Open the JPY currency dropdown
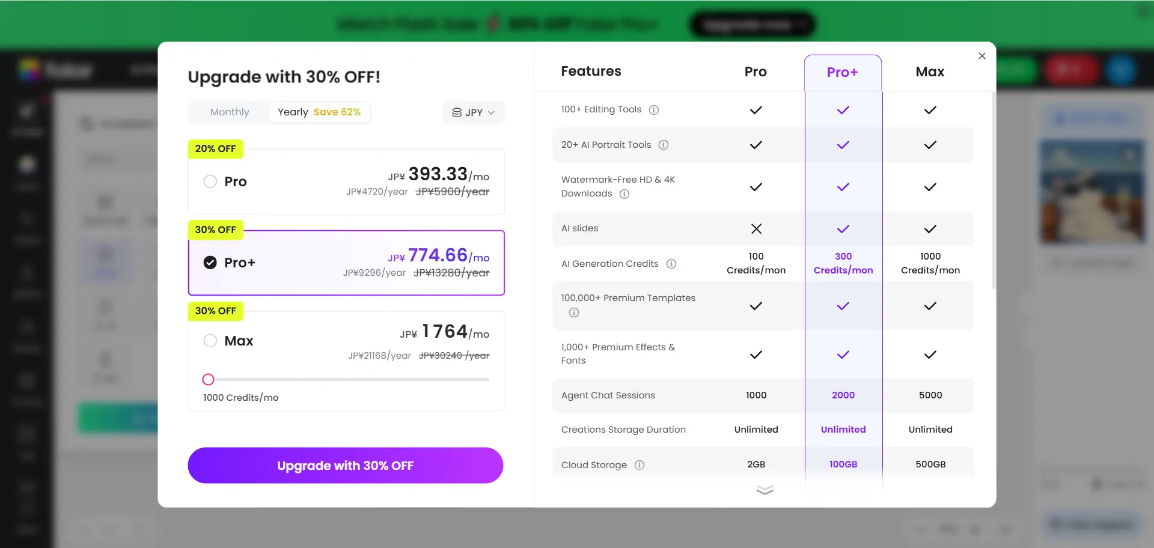The image size is (1154, 548). coord(474,112)
